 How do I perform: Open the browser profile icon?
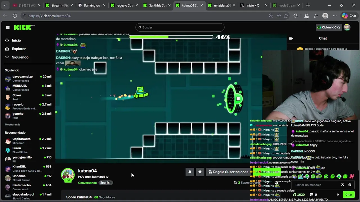click(x=325, y=16)
